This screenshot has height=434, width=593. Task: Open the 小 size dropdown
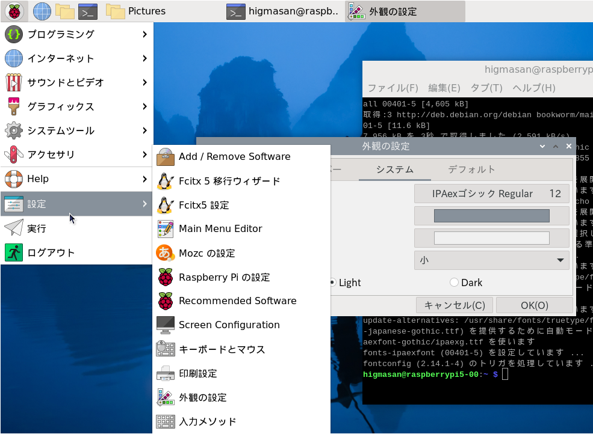[x=491, y=260]
